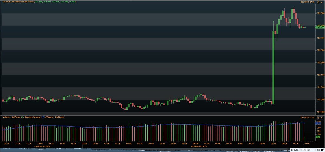Open the calendar date range icon

coord(318,150)
